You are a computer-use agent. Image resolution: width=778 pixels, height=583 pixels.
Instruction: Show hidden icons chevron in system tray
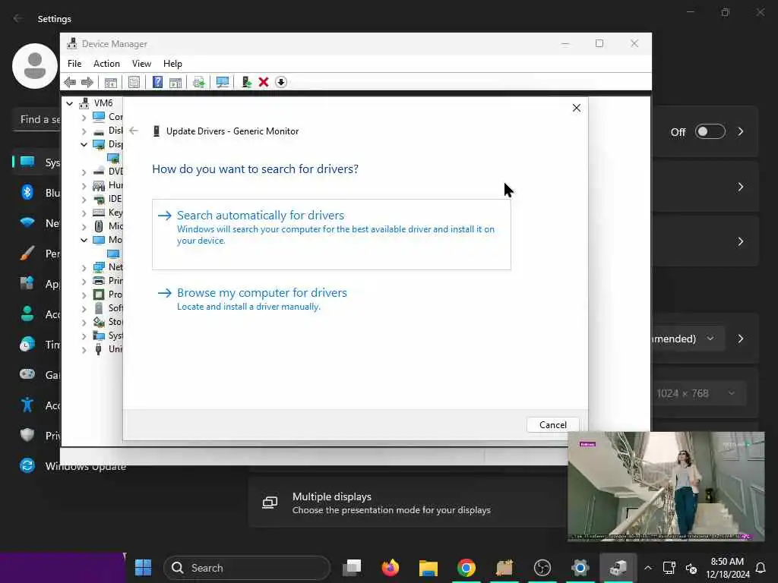pyautogui.click(x=648, y=568)
